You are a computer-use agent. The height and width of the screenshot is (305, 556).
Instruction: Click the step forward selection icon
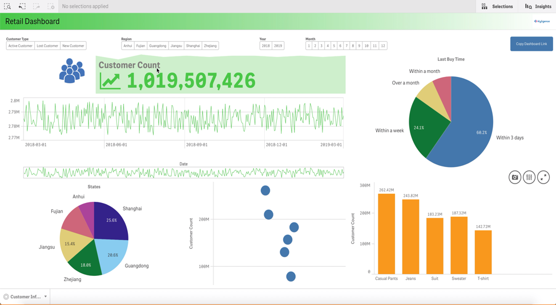click(x=37, y=6)
